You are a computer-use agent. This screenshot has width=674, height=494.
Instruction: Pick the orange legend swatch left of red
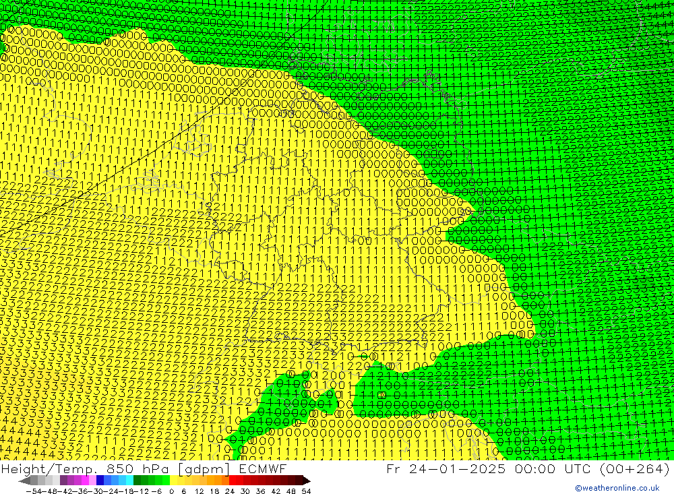[225, 481]
